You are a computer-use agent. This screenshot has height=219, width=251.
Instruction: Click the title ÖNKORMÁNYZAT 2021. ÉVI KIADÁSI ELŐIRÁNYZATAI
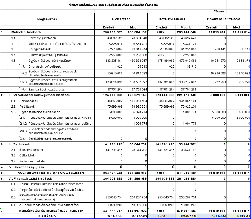click(113, 5)
